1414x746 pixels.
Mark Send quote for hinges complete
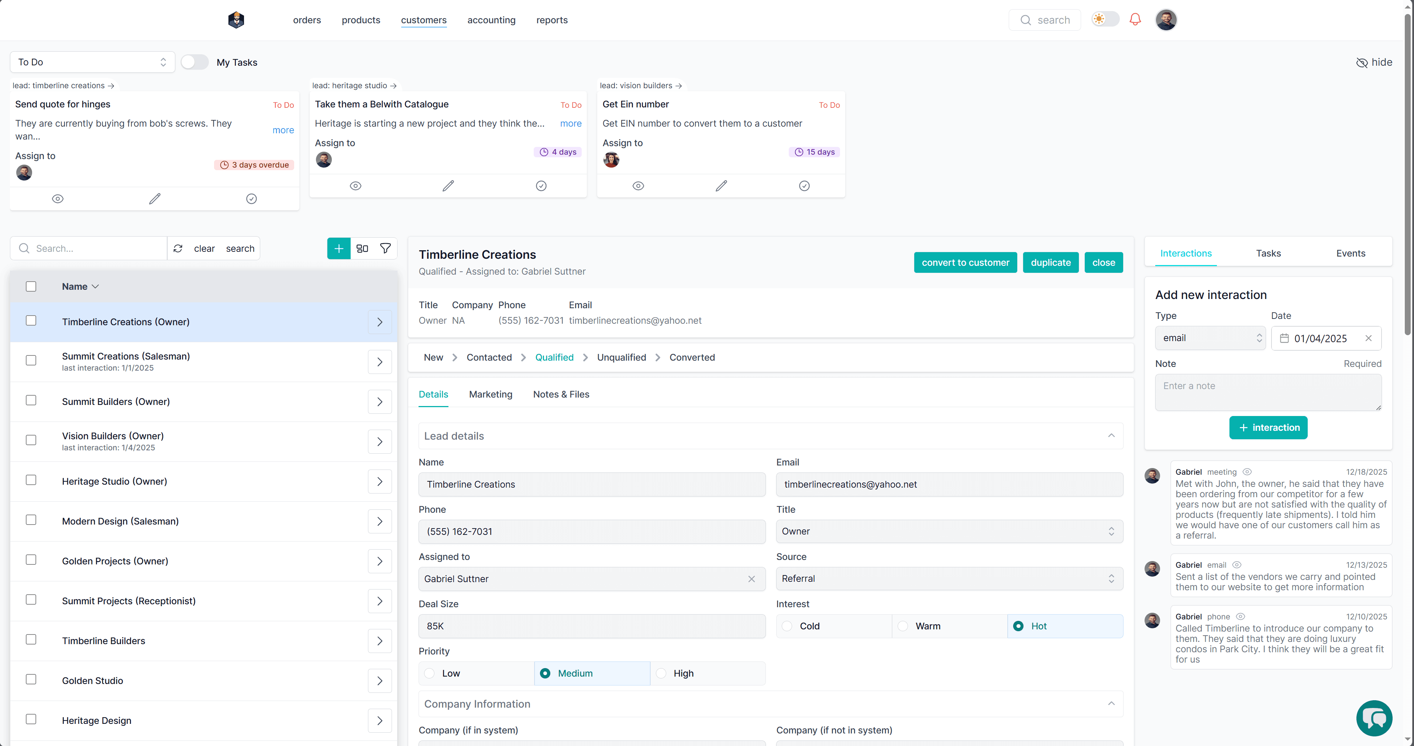pyautogui.click(x=251, y=199)
